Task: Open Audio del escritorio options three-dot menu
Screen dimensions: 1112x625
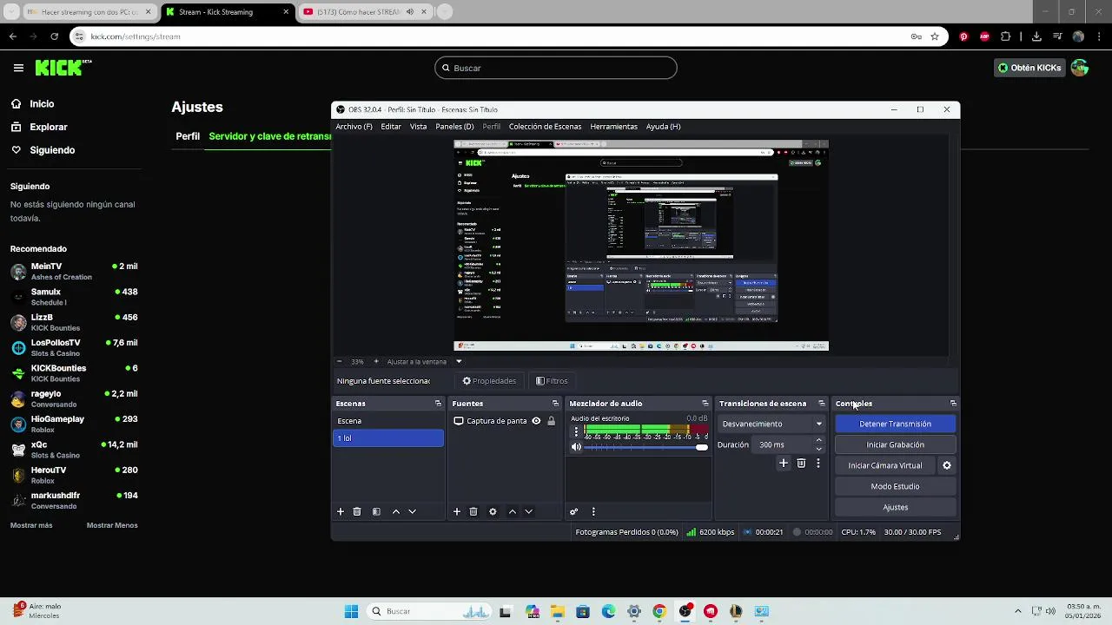Action: coord(576,431)
